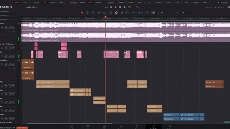Click the rewind transport button
230x129 pixels.
pyautogui.click(x=106, y=7)
